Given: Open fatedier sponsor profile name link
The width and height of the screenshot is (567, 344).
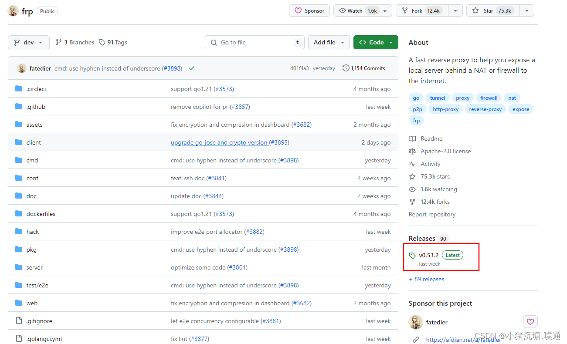Looking at the screenshot, I should pyautogui.click(x=437, y=322).
